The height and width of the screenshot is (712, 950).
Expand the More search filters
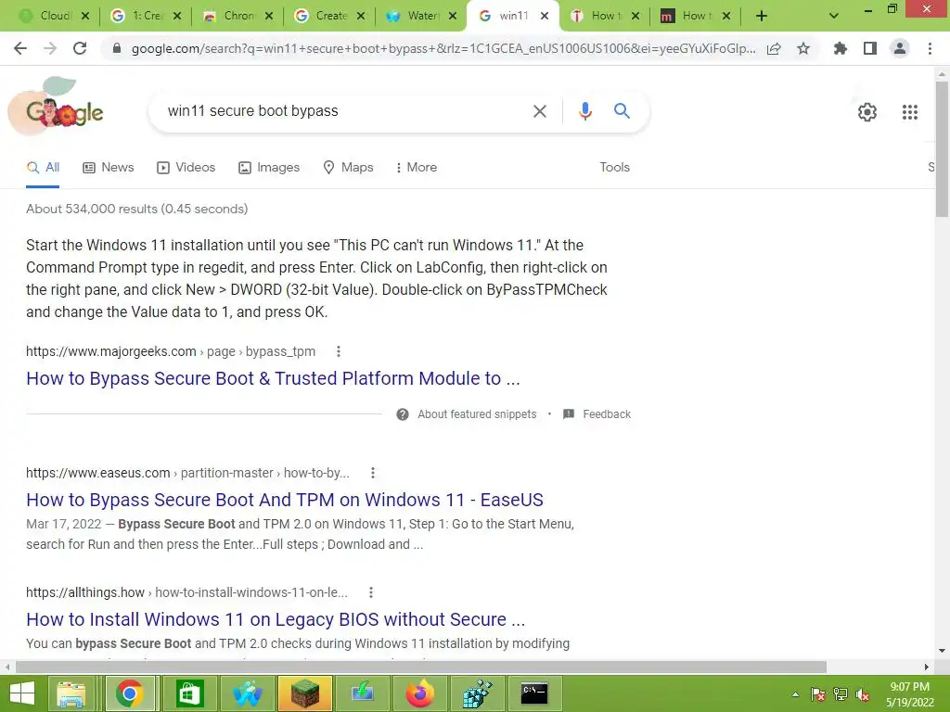pyautogui.click(x=417, y=167)
